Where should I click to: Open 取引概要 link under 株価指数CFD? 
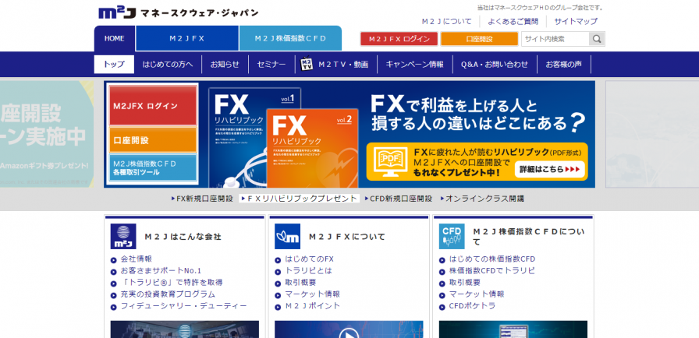pos(465,283)
